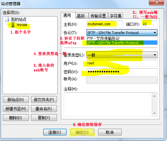Close the 站点管理器 dialog

[157, 2]
